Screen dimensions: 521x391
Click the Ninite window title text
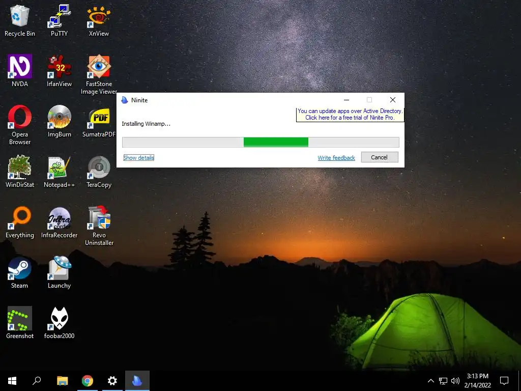click(x=139, y=100)
